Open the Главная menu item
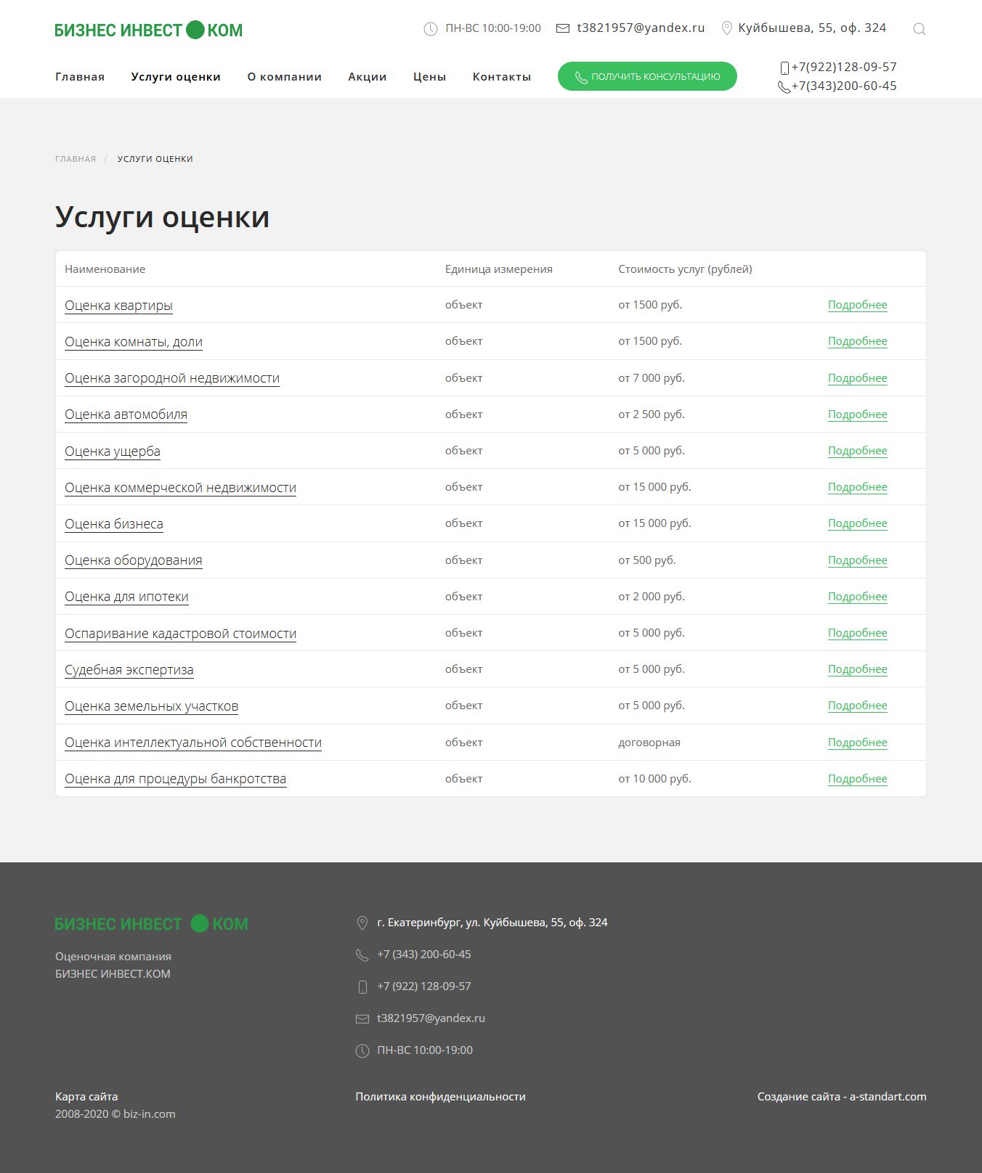Image resolution: width=982 pixels, height=1173 pixels. click(x=80, y=77)
